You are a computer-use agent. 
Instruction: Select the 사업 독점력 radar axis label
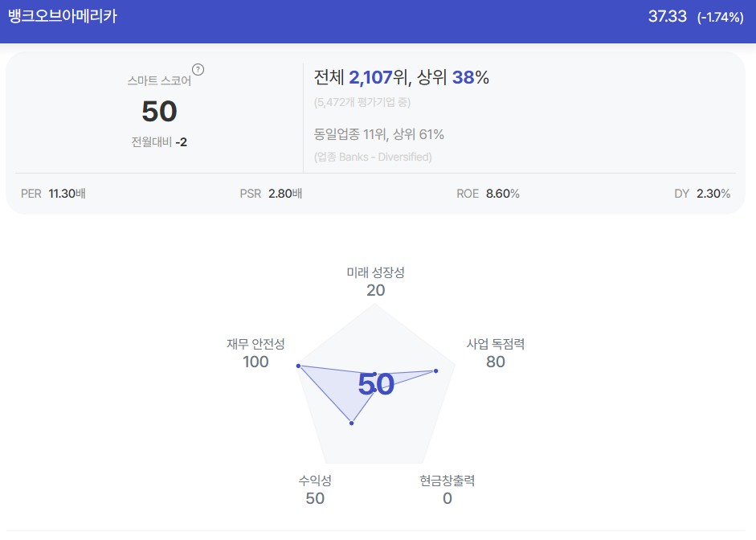coord(496,344)
